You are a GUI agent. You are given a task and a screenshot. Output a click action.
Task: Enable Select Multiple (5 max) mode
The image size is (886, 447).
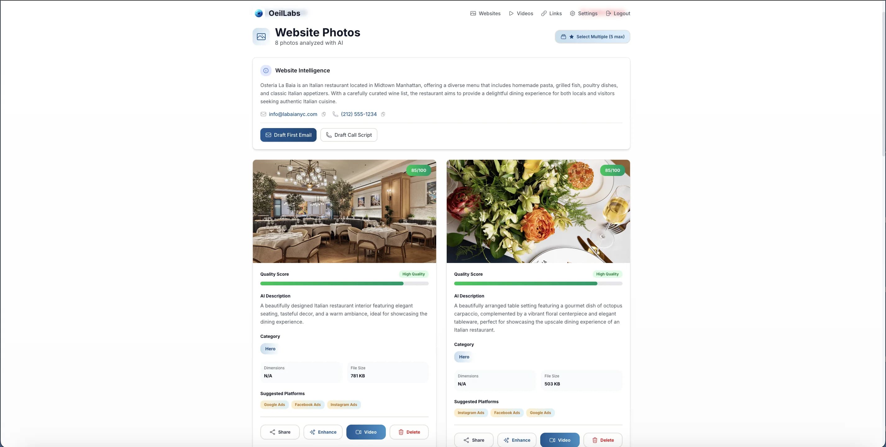tap(592, 37)
